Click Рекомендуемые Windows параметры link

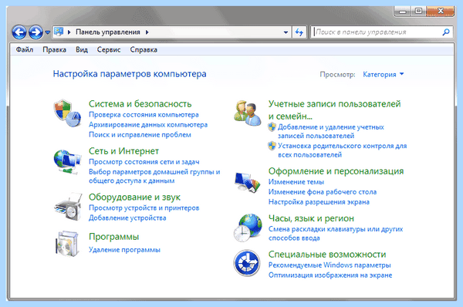(330, 265)
